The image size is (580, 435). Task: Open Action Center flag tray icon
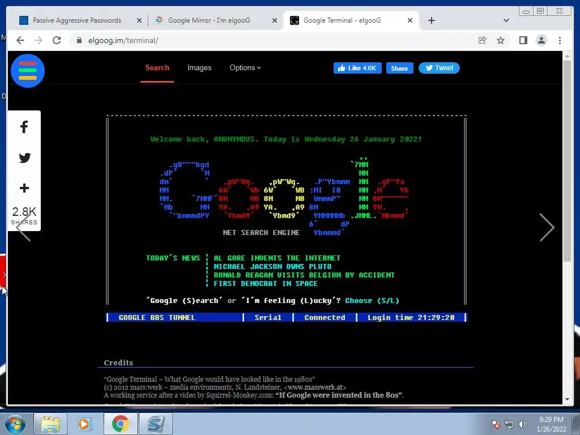click(x=495, y=424)
